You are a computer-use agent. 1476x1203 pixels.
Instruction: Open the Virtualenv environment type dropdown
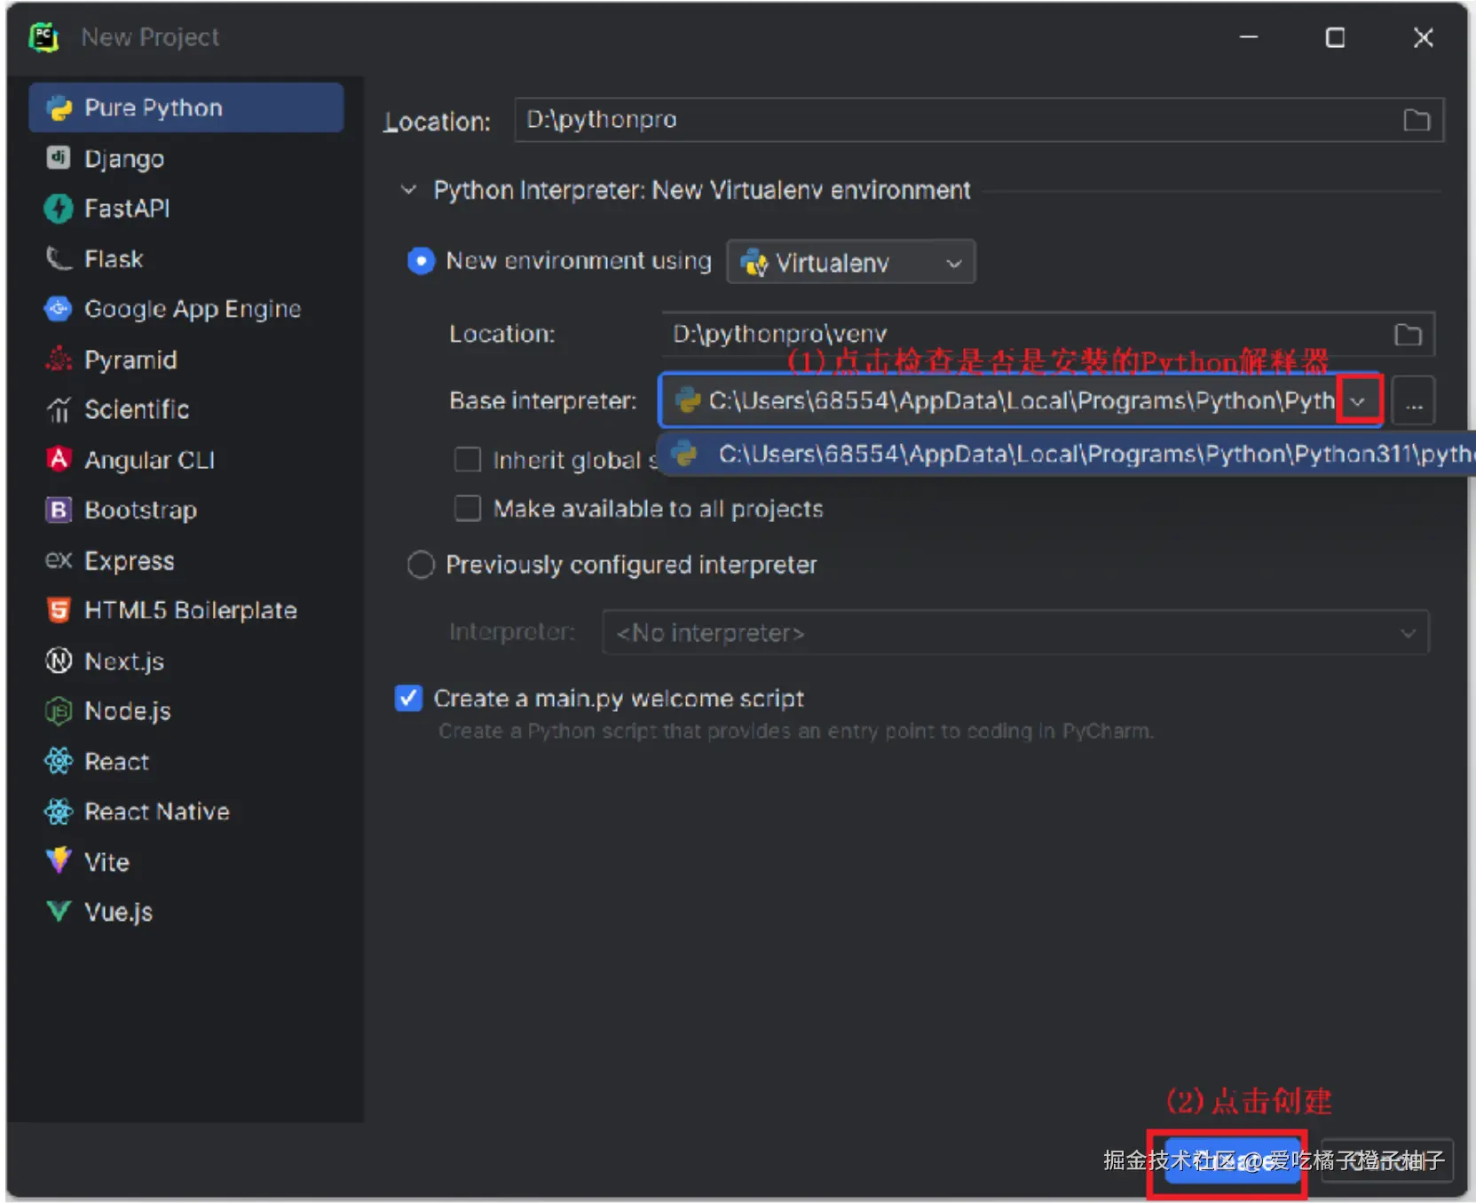(851, 262)
